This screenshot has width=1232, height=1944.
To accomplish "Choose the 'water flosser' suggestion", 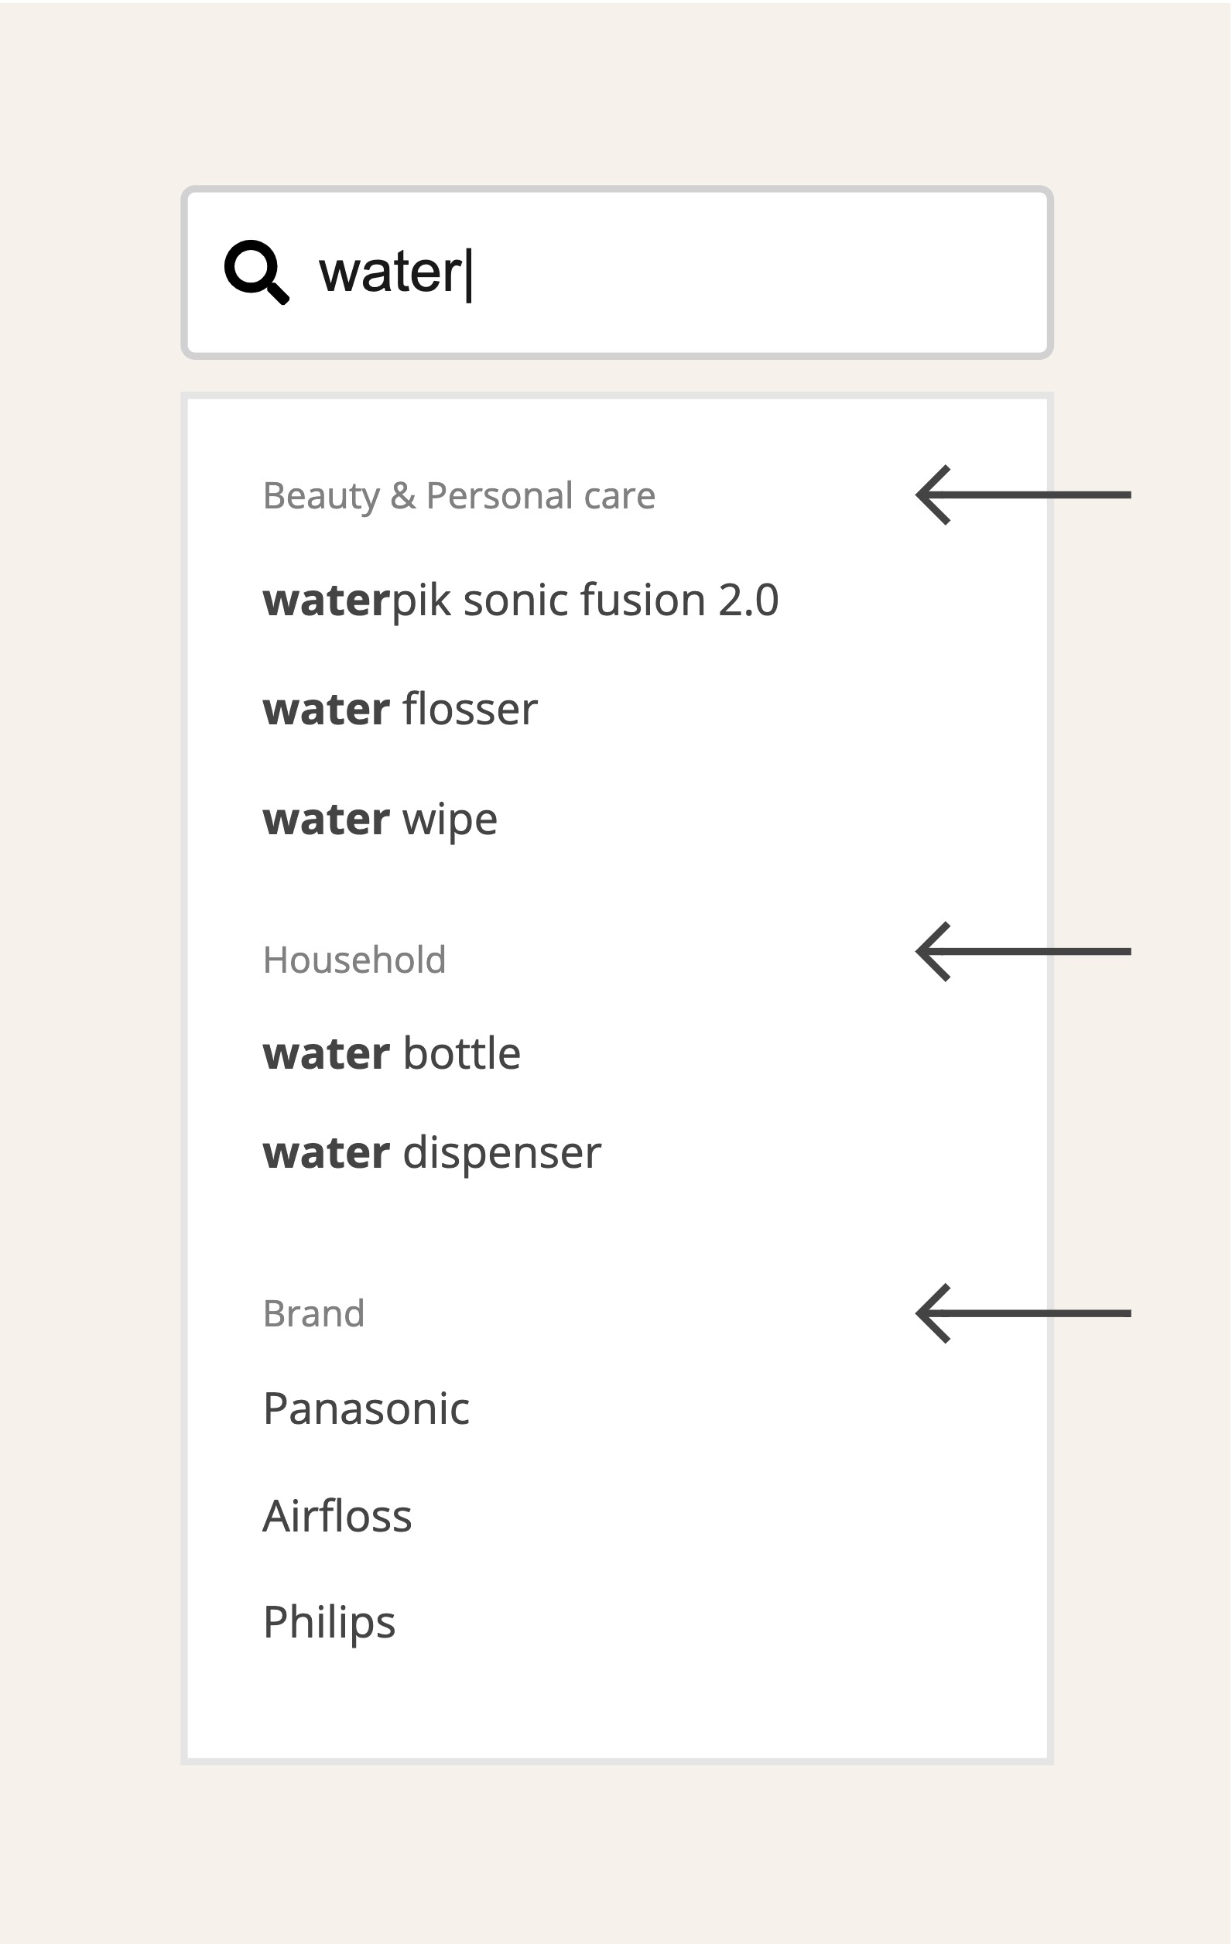I will 400,709.
